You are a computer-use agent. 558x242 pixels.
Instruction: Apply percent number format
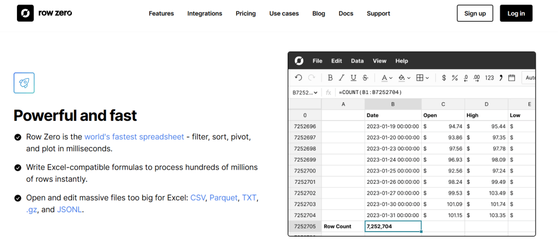(x=455, y=78)
